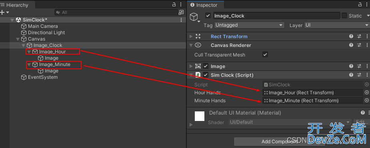The height and width of the screenshot is (148, 370).
Task: Open the create dropdown arrow beside plus
Action: [8, 12]
